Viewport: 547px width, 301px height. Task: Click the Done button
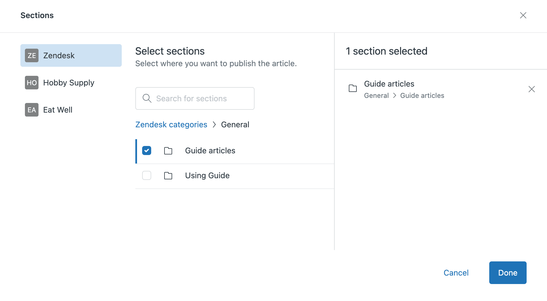point(508,272)
